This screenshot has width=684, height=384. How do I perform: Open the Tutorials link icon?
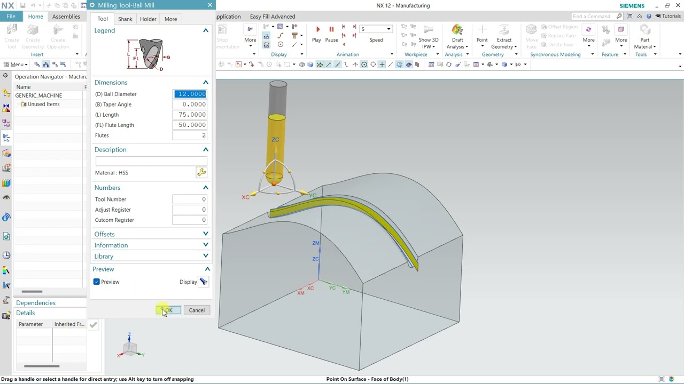pyautogui.click(x=658, y=17)
